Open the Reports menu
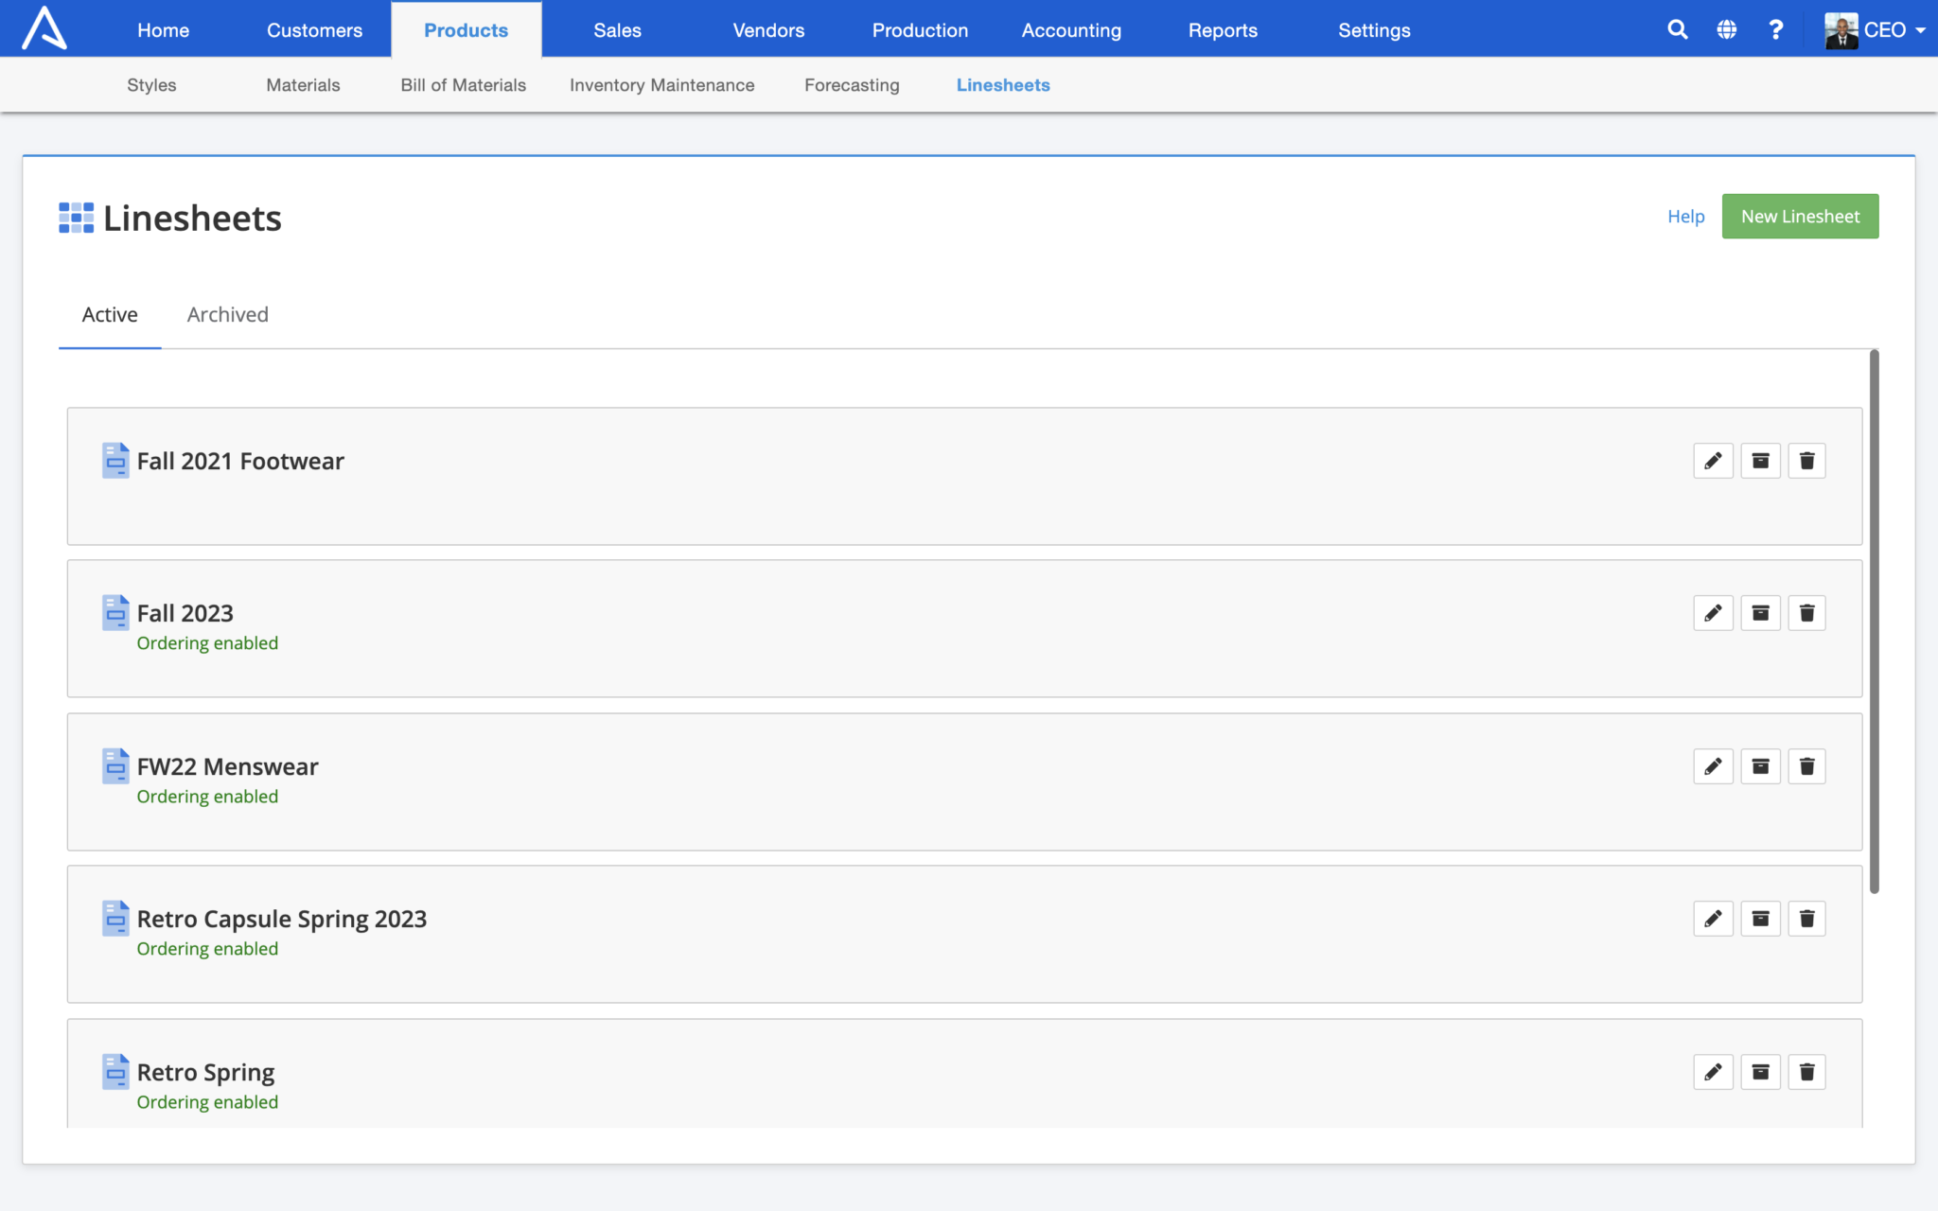The image size is (1938, 1211). coord(1223,29)
